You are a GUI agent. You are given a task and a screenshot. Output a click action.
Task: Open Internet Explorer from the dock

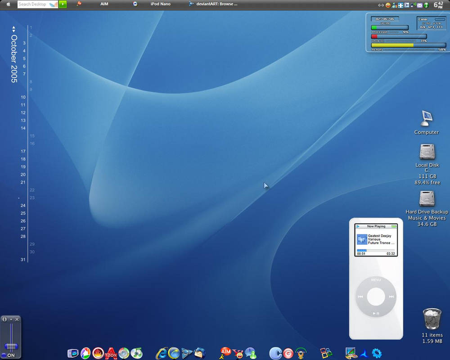[x=161, y=353]
